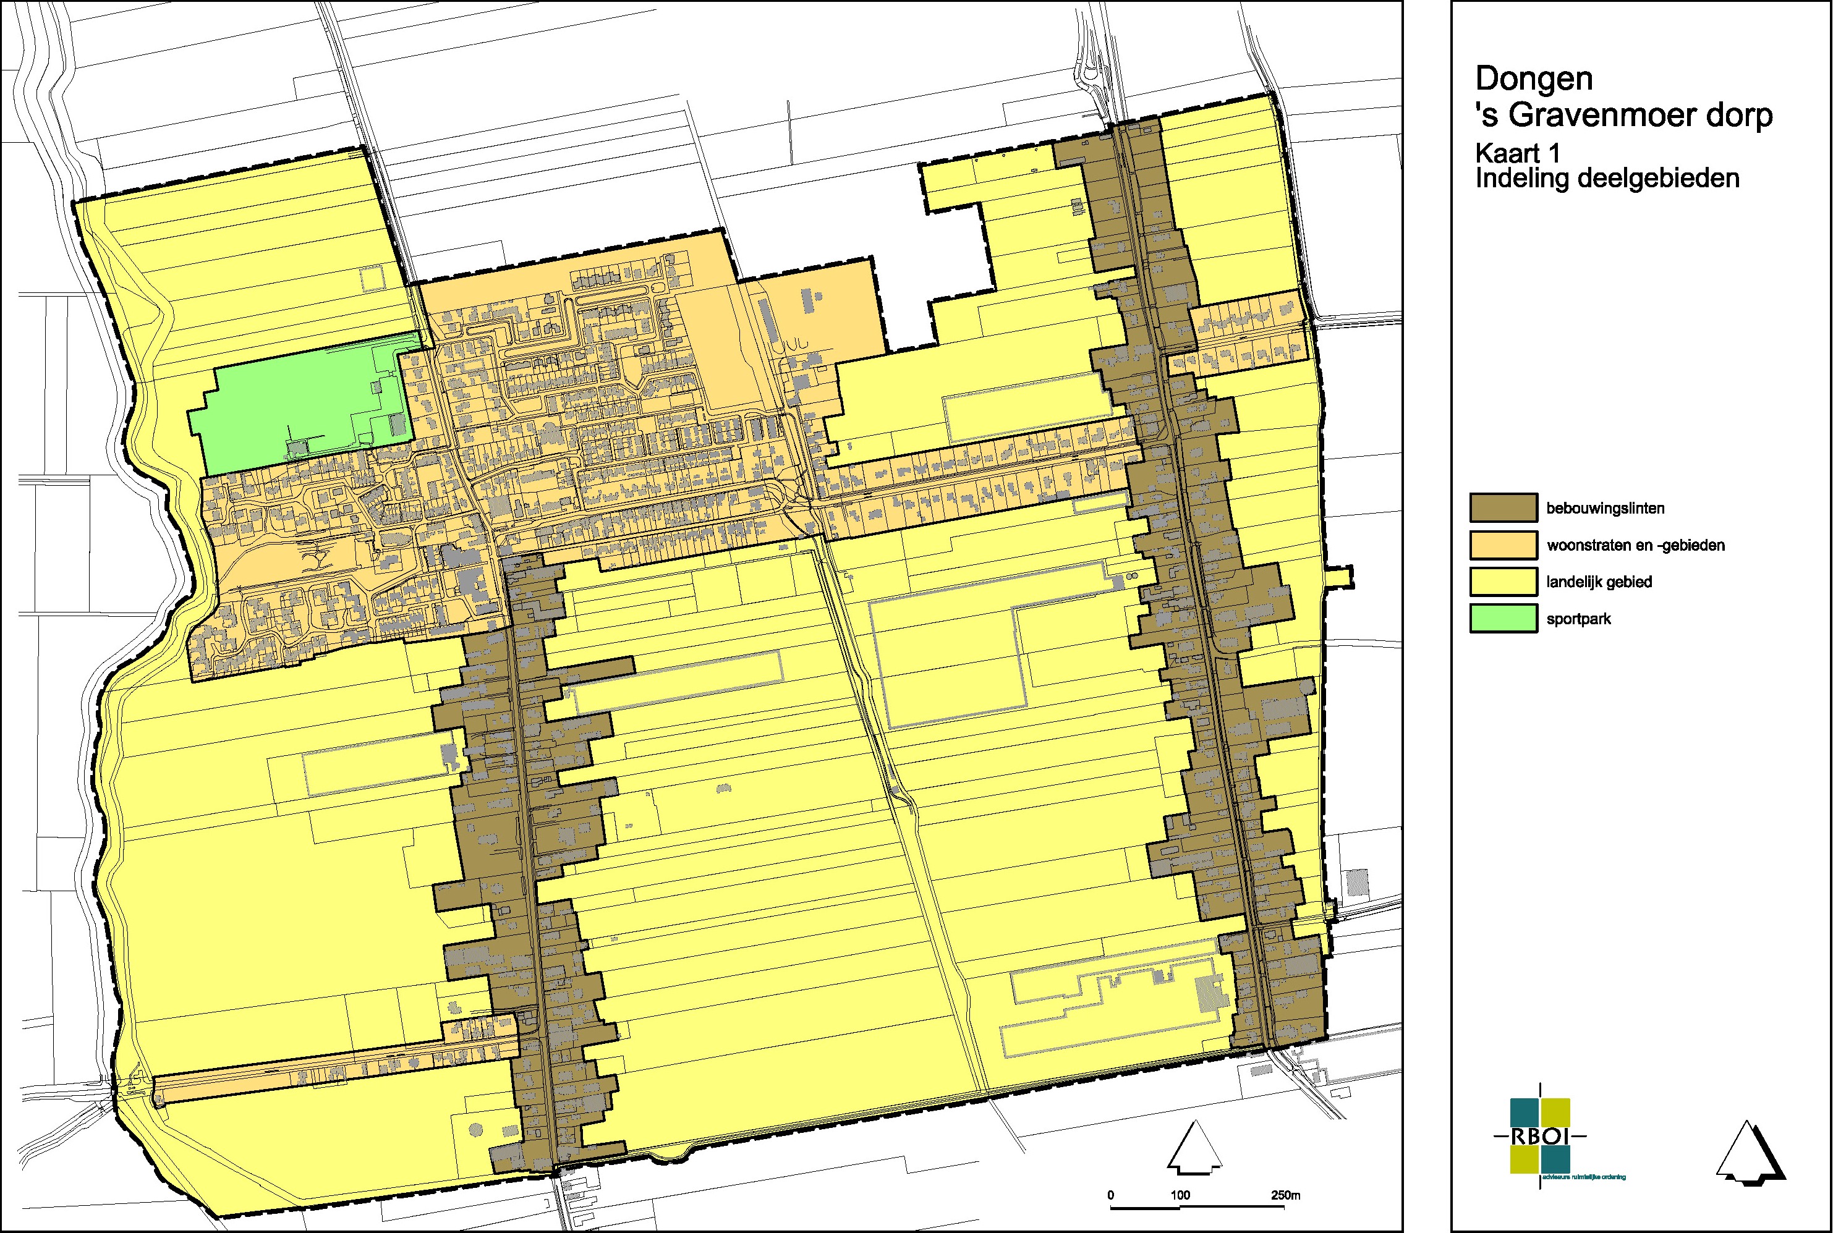
Task: Click the 'woonstraten en -gebieden' legend label
Action: (x=1636, y=546)
